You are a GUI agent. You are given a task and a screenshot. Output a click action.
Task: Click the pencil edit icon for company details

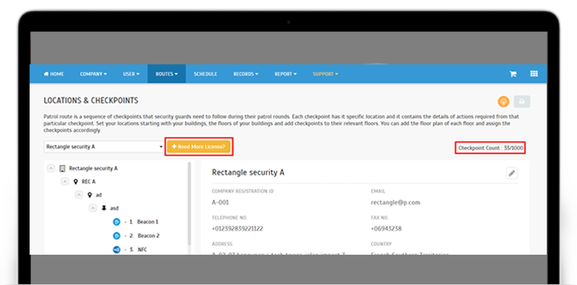pos(512,173)
